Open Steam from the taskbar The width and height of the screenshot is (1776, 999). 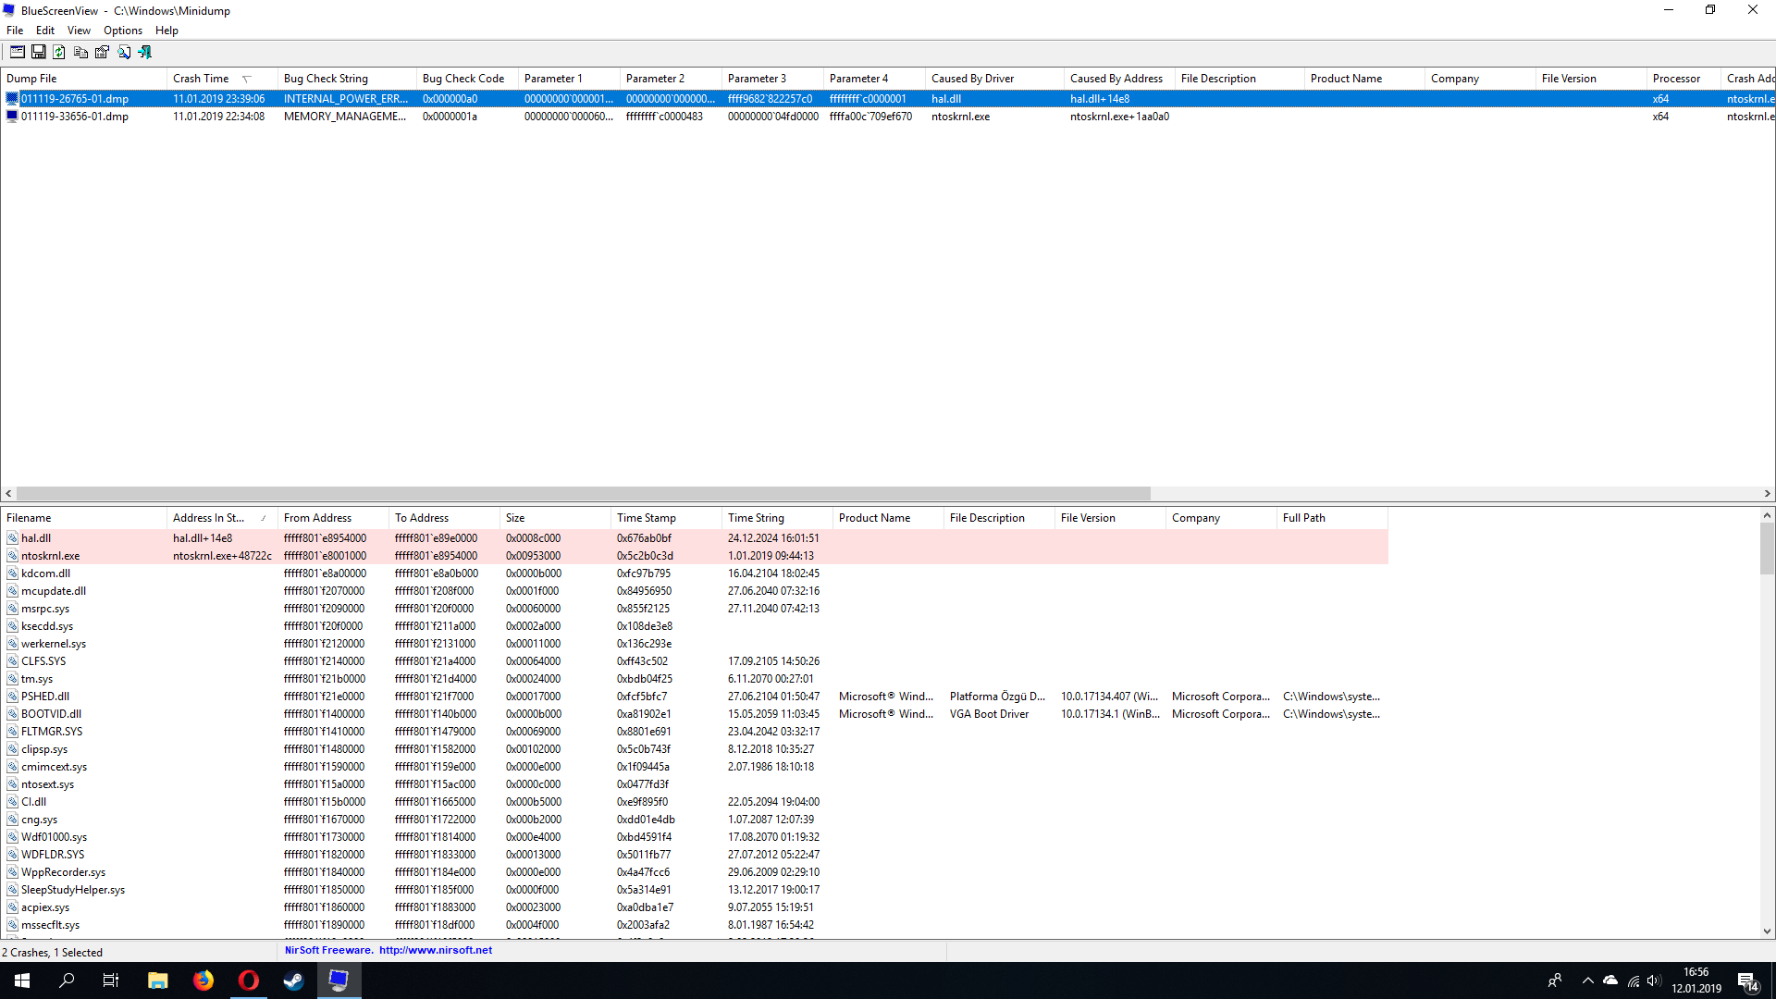tap(293, 980)
